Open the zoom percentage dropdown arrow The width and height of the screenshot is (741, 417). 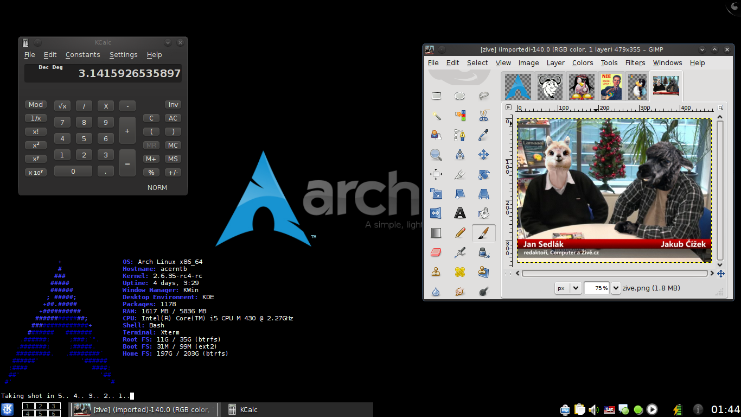(616, 288)
